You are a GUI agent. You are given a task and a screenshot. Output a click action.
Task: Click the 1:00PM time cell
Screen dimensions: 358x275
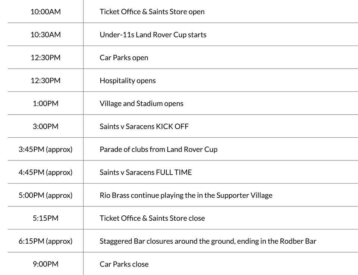point(45,103)
